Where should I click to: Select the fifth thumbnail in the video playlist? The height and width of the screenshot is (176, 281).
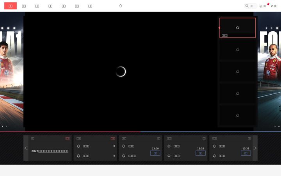coord(238,115)
